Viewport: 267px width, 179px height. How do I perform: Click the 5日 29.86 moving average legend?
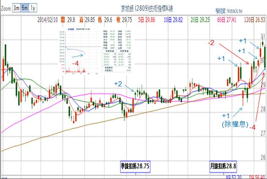148,19
